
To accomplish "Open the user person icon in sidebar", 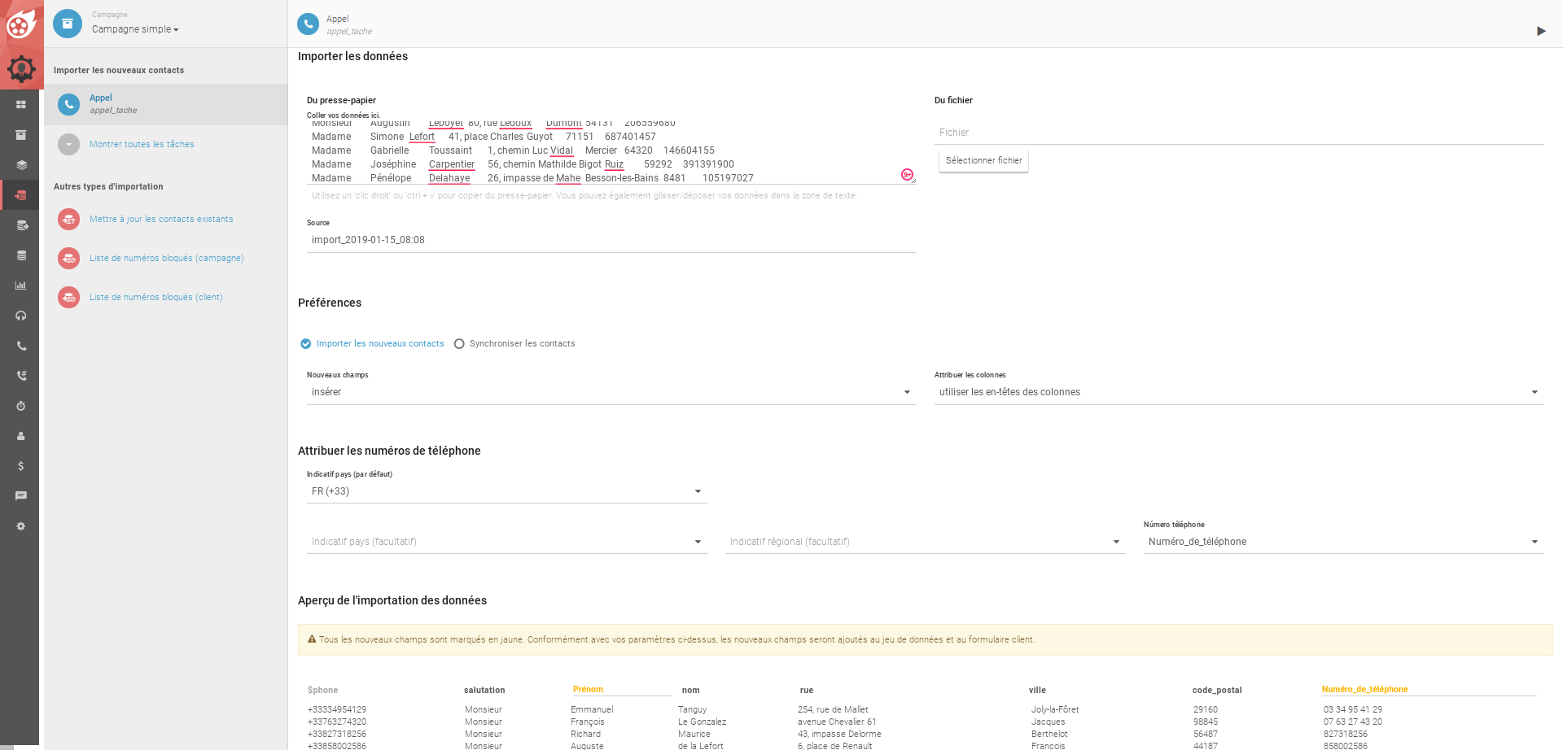I will [21, 436].
